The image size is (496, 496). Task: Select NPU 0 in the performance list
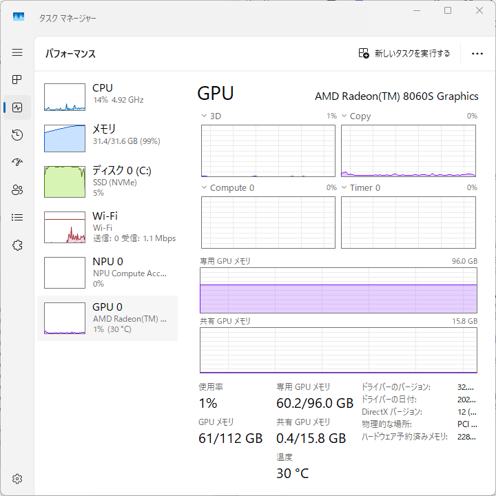pyautogui.click(x=107, y=272)
